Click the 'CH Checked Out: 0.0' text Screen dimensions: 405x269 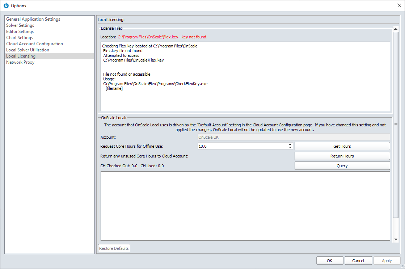point(119,166)
